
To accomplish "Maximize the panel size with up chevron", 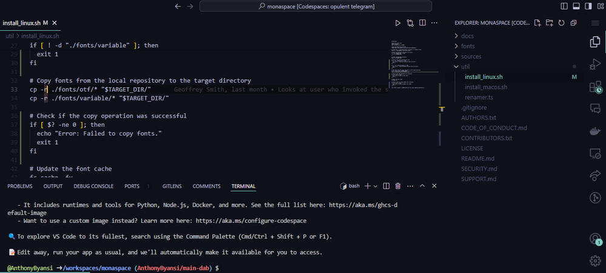I will (422, 186).
